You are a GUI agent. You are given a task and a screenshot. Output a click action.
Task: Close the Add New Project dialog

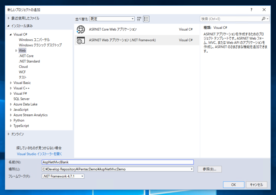(264, 10)
